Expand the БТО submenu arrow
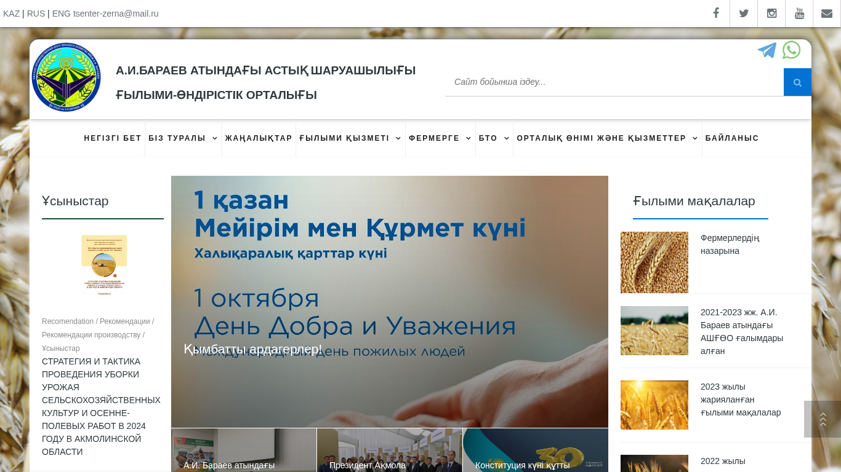This screenshot has width=841, height=472. [x=507, y=138]
